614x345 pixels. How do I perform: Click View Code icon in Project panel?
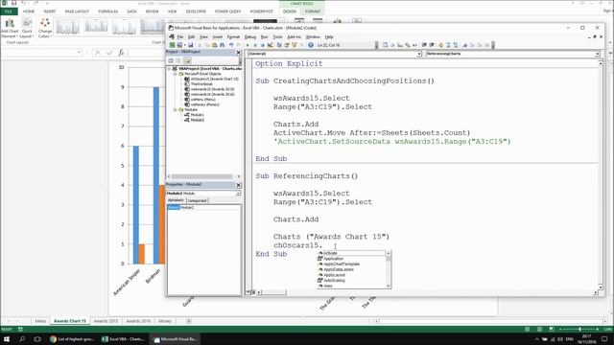[x=171, y=60]
